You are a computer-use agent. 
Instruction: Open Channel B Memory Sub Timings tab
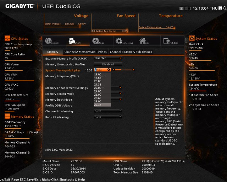(131, 52)
